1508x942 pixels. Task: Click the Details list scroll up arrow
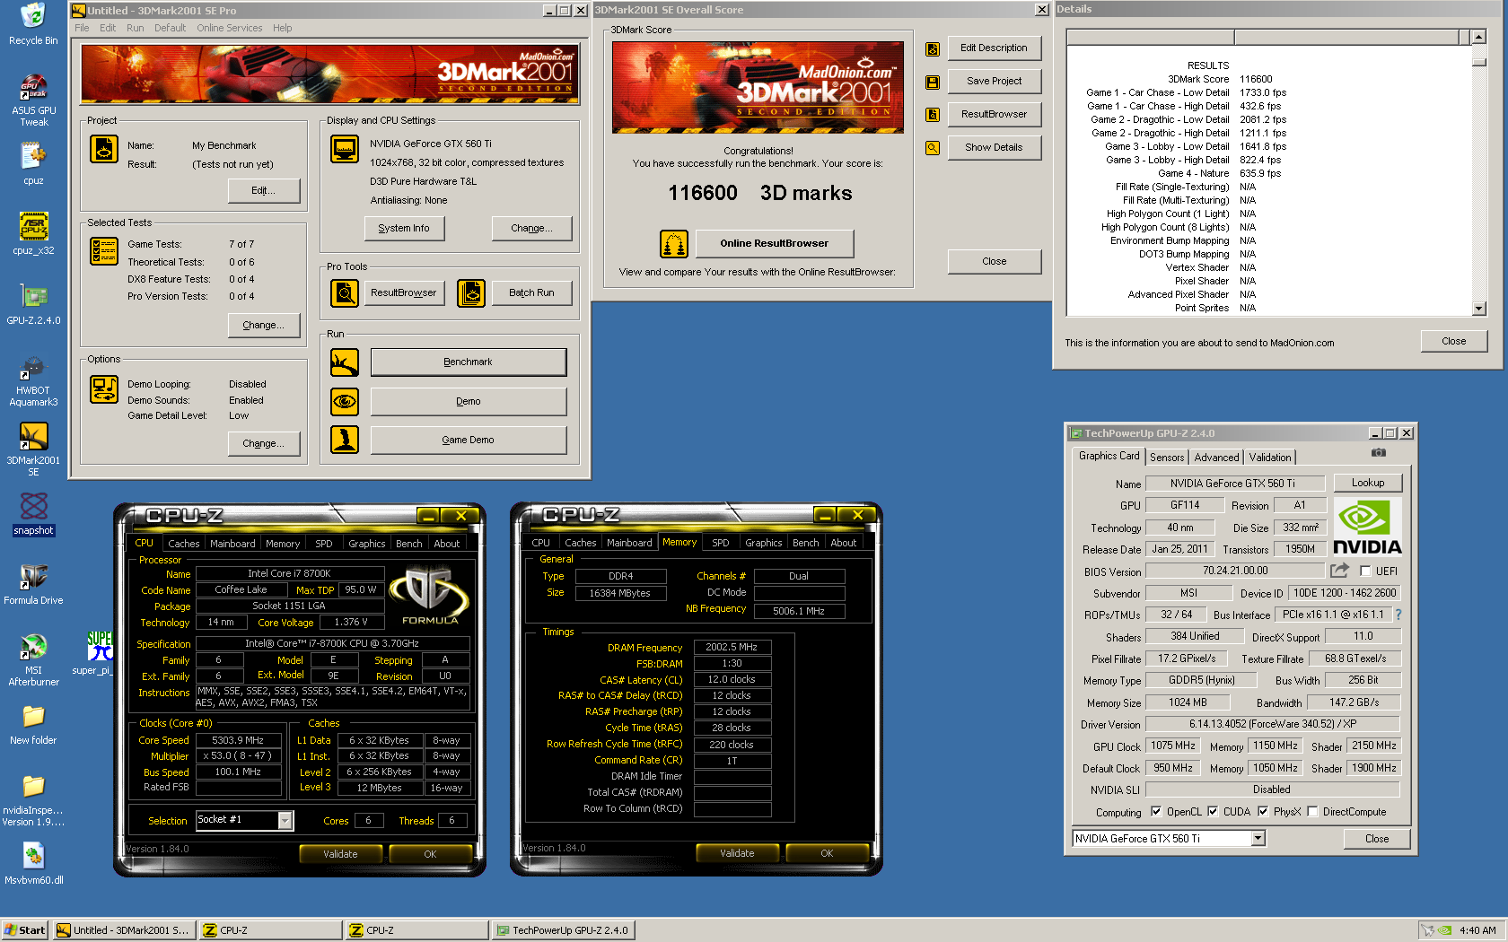(x=1478, y=37)
